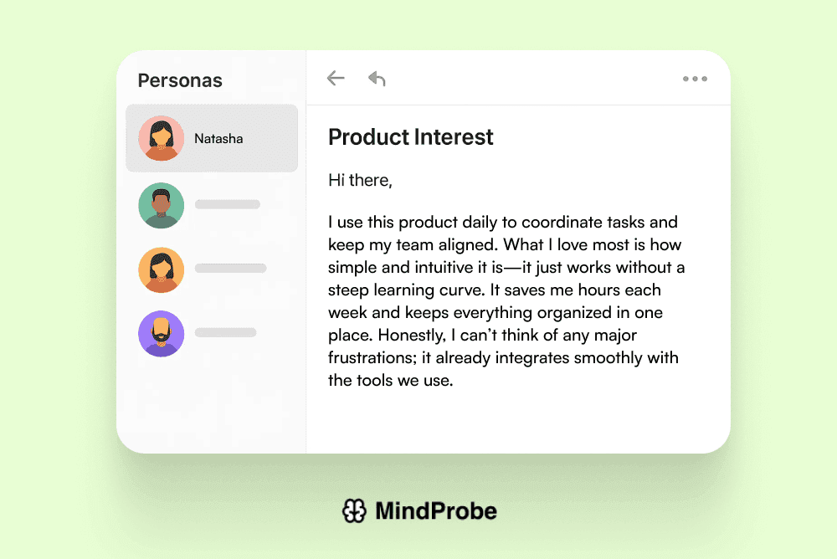Select the orange-background persona avatar
837x559 pixels.
[x=161, y=269]
